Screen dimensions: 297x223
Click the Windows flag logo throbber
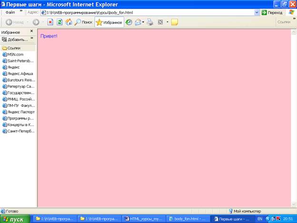pyautogui.click(x=292, y=12)
